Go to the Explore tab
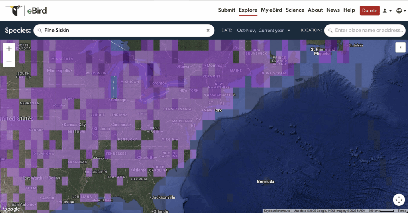The height and width of the screenshot is (213, 408). pos(248,10)
